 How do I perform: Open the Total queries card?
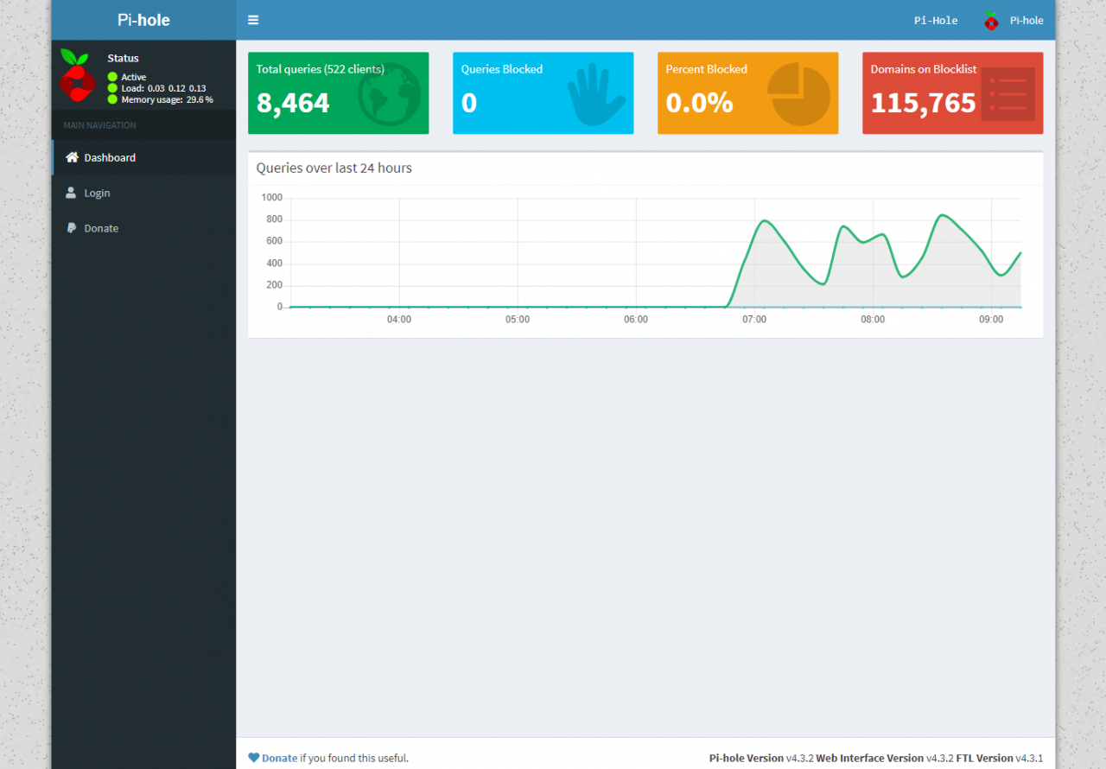pos(338,93)
